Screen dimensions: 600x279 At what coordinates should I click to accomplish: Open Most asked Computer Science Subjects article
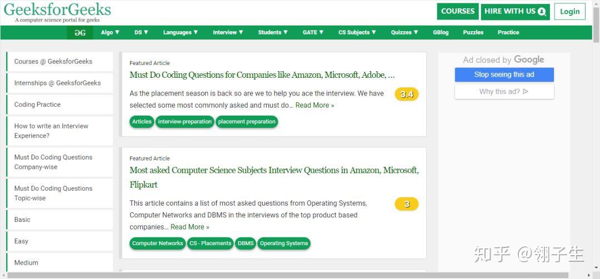(x=274, y=177)
